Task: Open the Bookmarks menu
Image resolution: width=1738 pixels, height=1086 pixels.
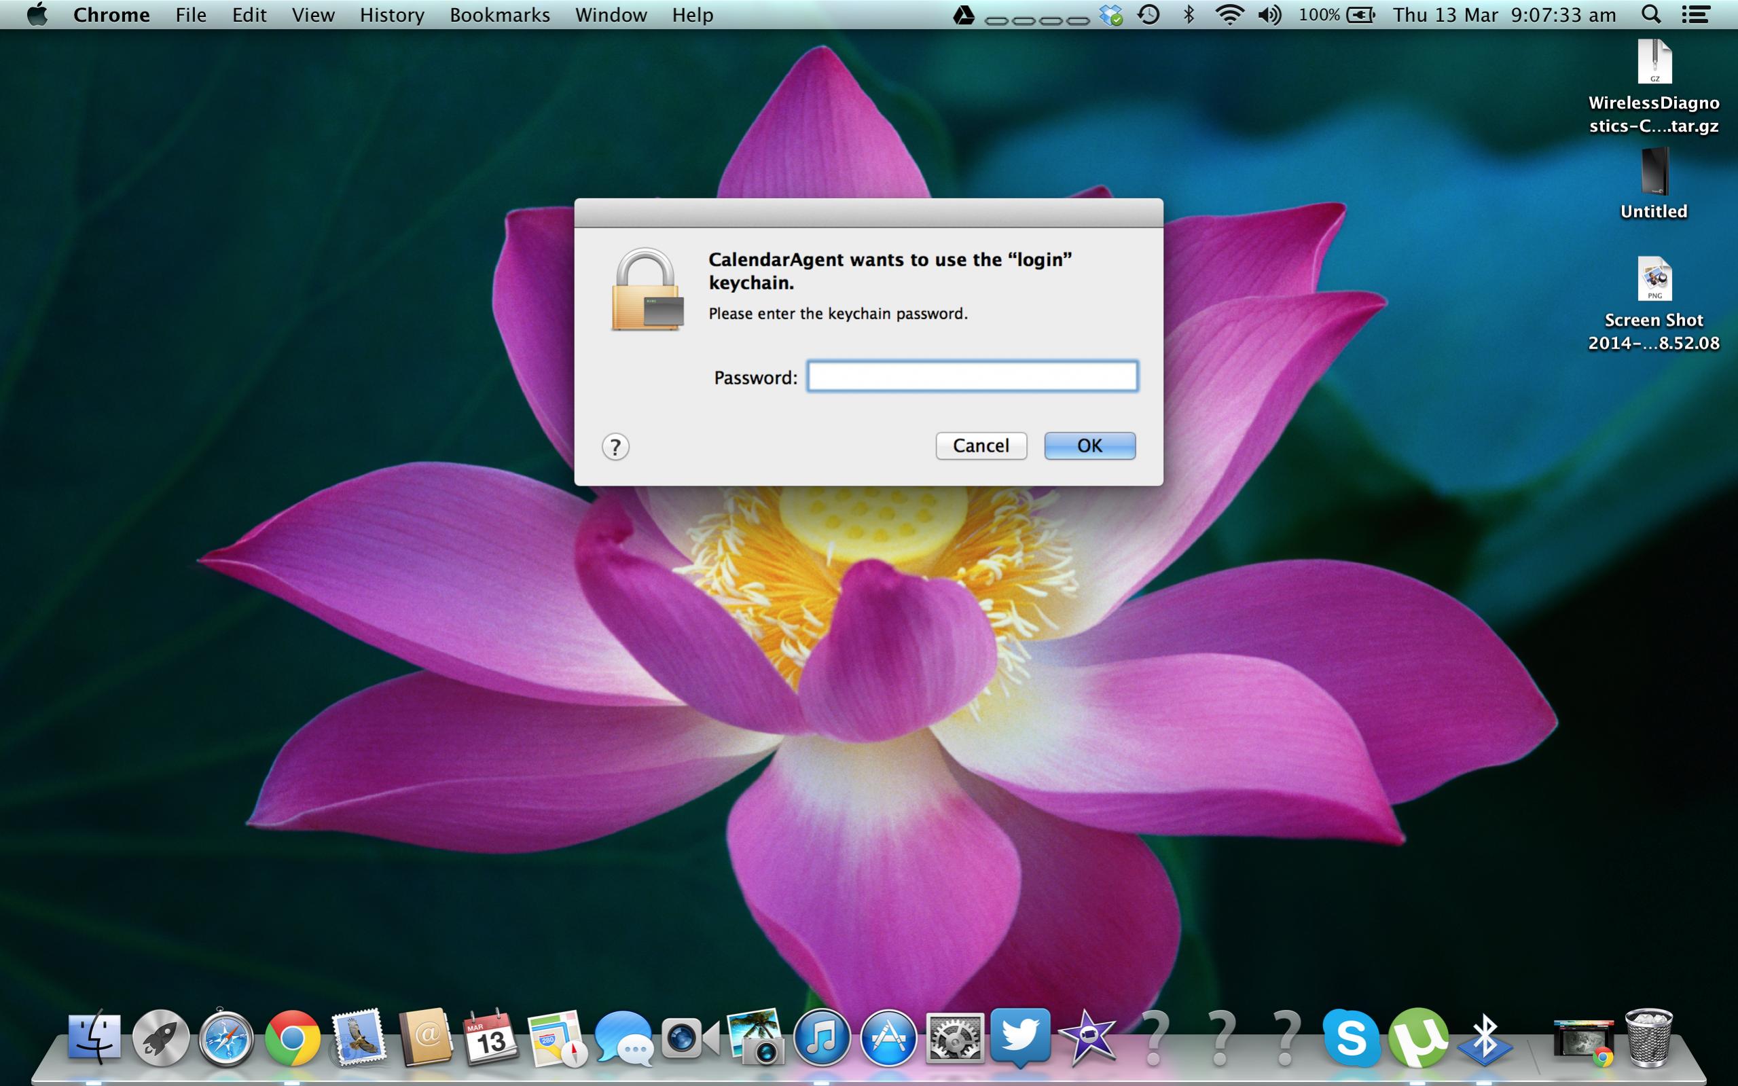Action: pos(499,15)
